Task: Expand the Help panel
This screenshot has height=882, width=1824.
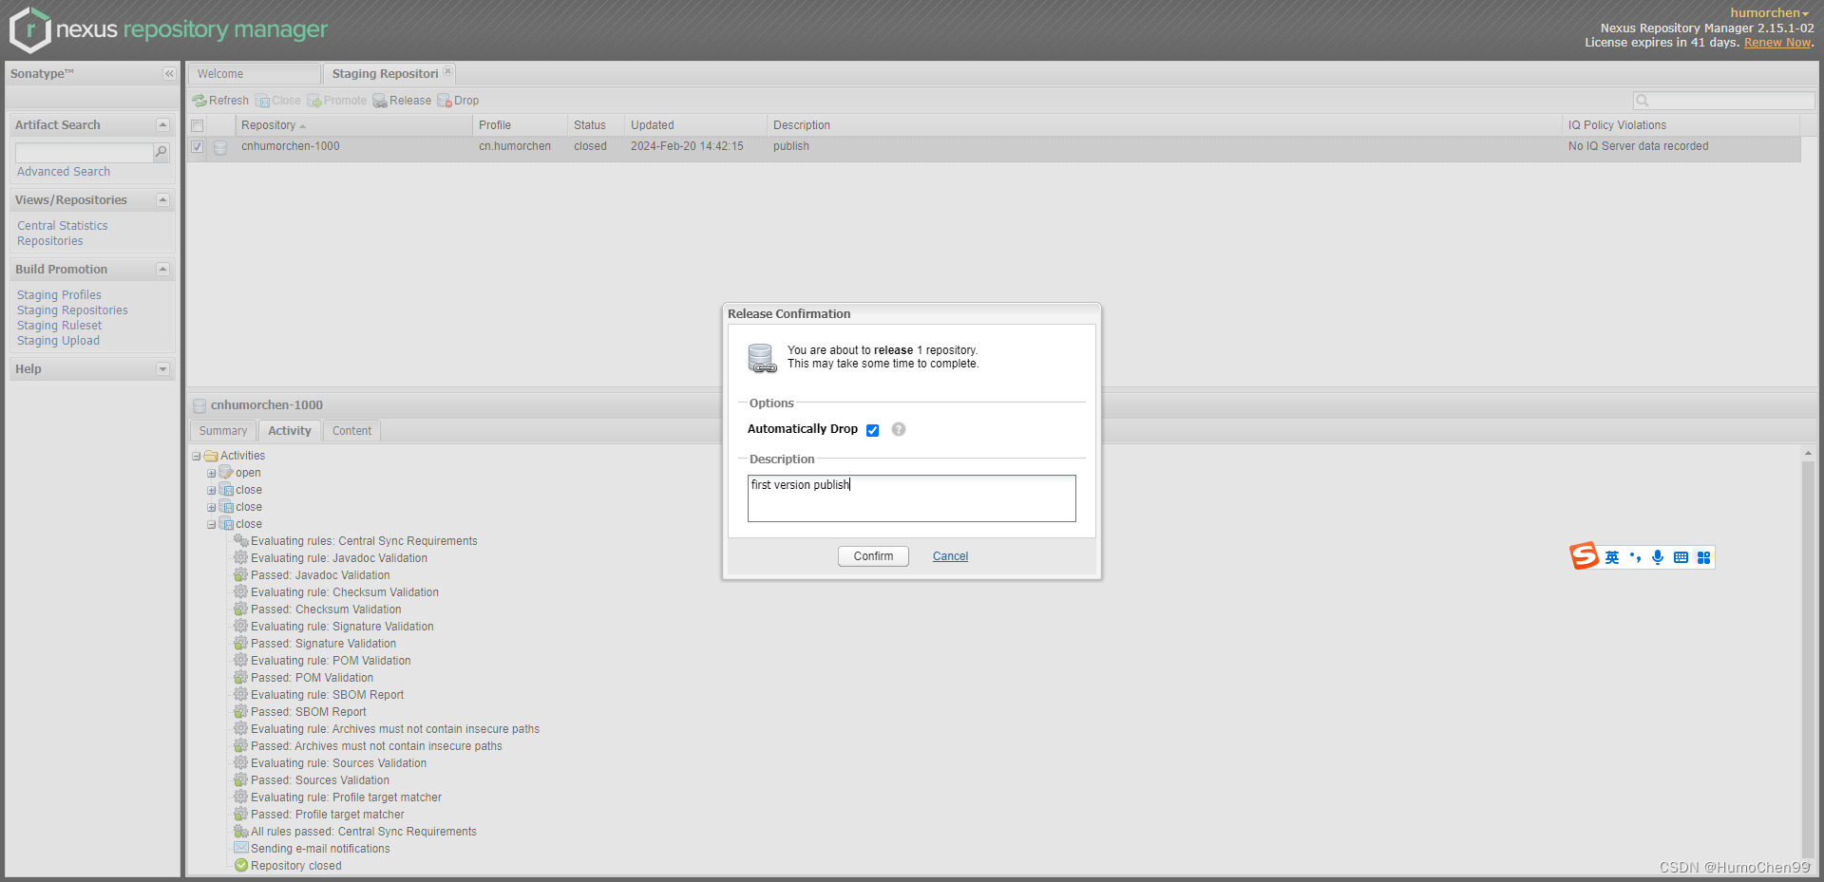Action: 162,369
